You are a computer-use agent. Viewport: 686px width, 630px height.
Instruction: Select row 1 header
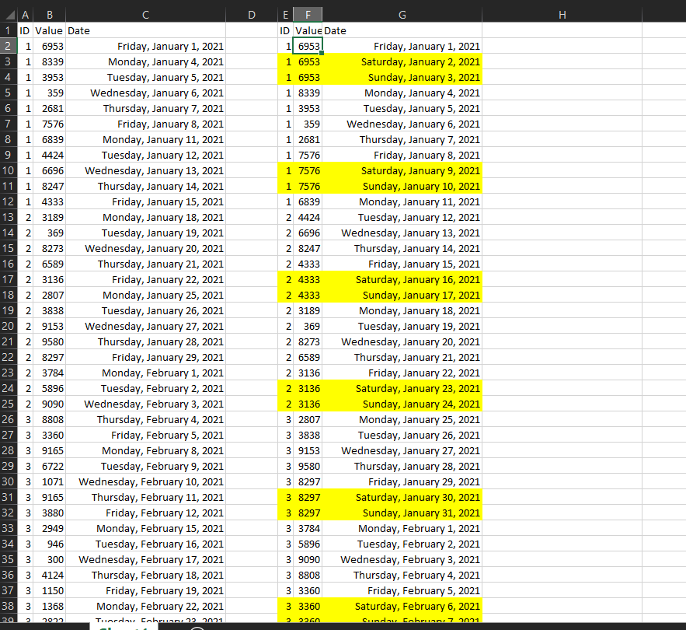point(9,30)
